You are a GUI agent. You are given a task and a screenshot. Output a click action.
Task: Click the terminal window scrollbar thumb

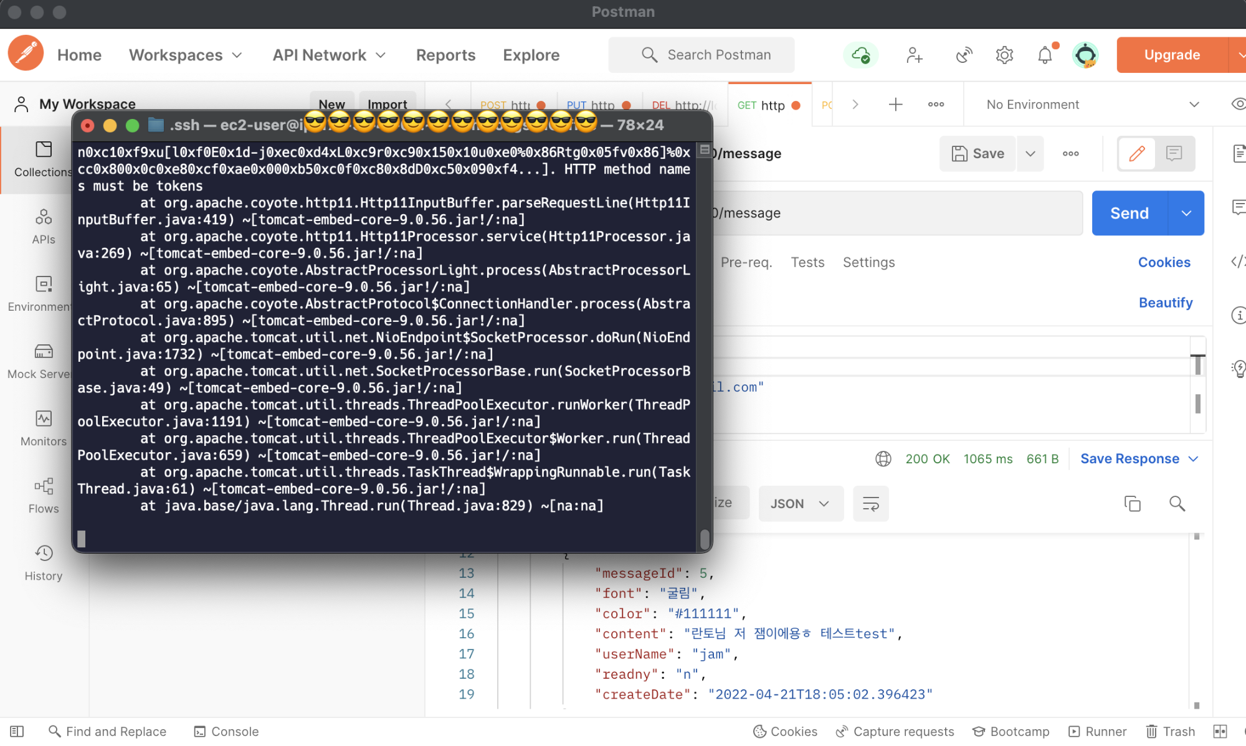point(705,538)
